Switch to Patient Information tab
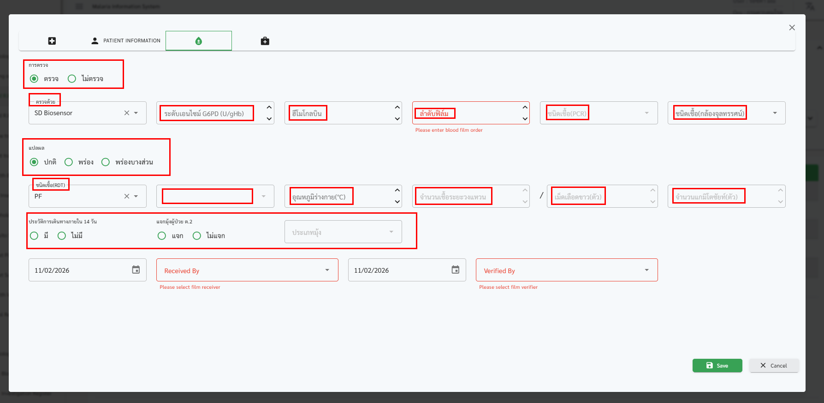Screen dimensions: 824x403 tap(126, 41)
